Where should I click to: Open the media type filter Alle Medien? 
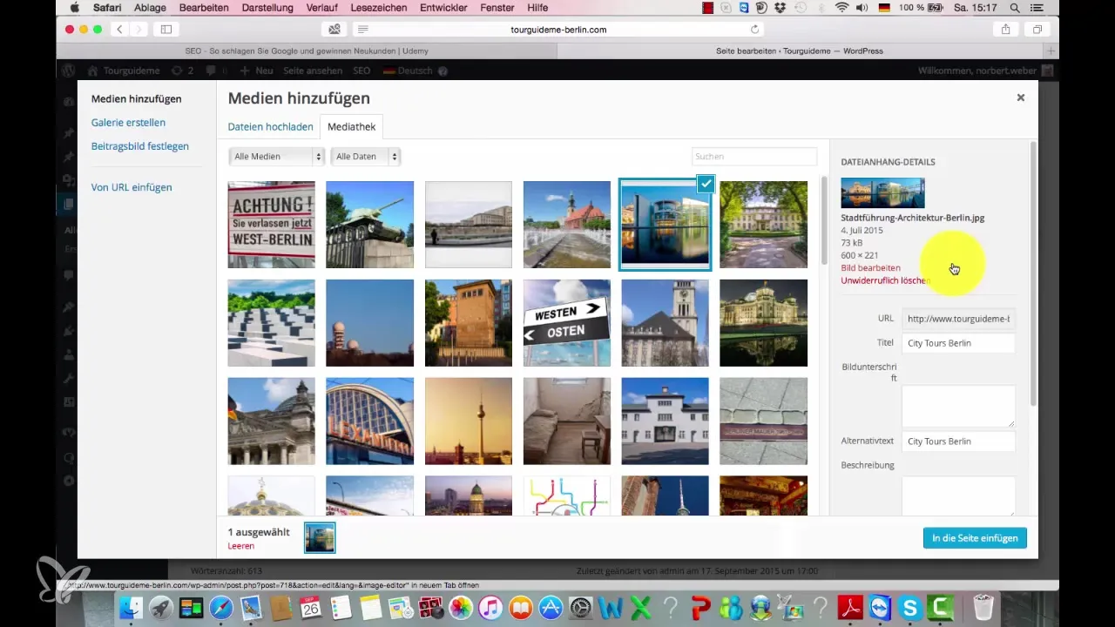pos(276,157)
